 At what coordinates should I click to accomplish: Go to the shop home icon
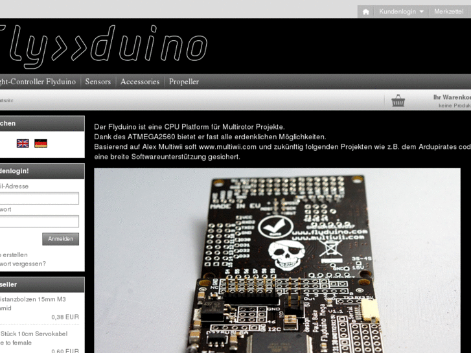(365, 12)
